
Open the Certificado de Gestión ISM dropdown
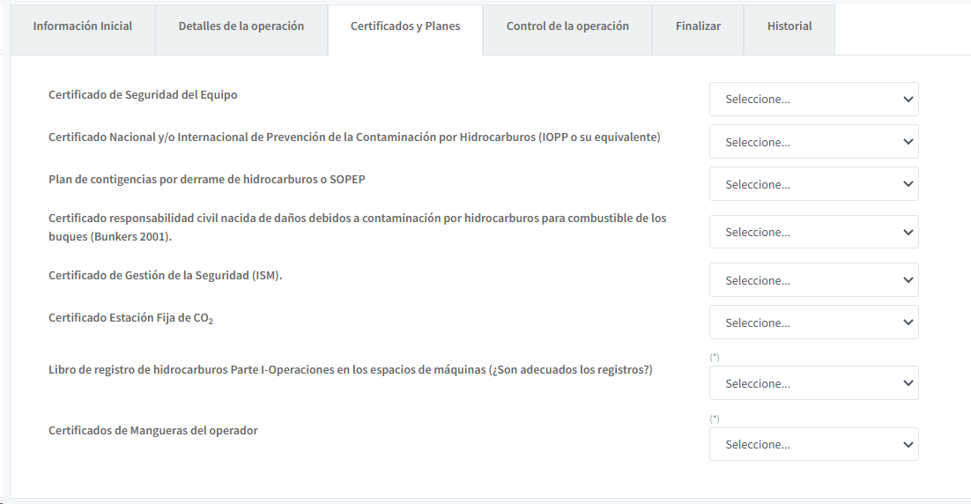(813, 280)
